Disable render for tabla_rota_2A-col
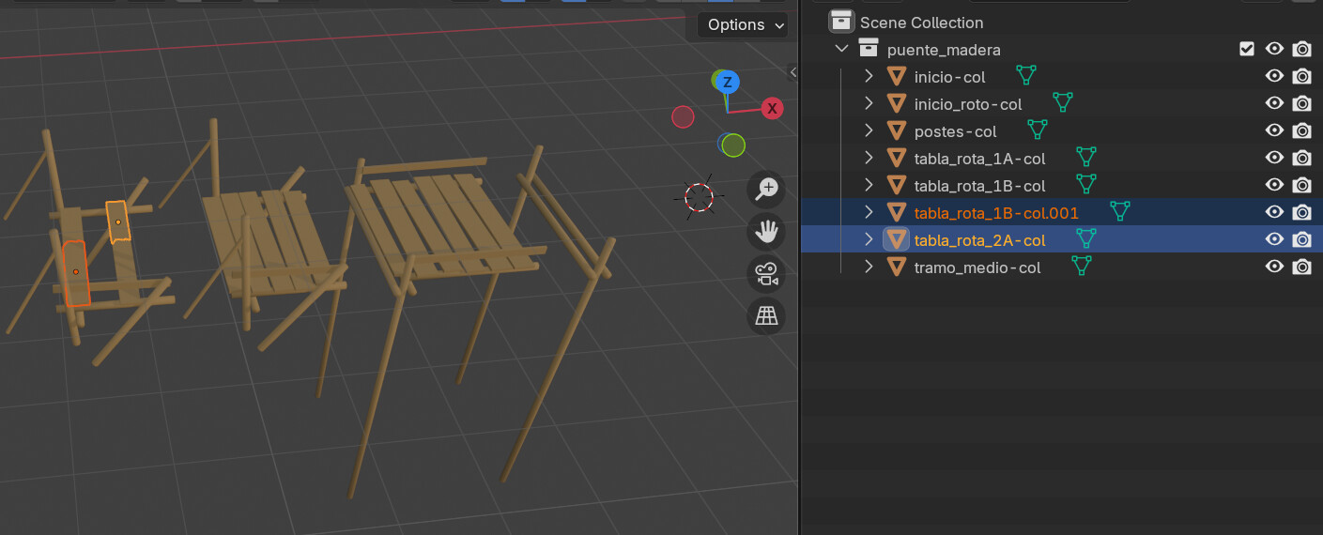Screen dimensions: 1323x535 click(x=1301, y=239)
